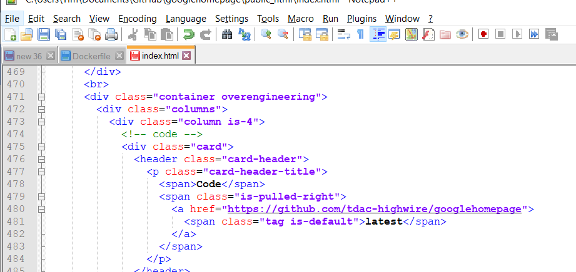The height and width of the screenshot is (272, 576).
Task: Toggle file monitoring eye icon
Action: click(x=462, y=34)
